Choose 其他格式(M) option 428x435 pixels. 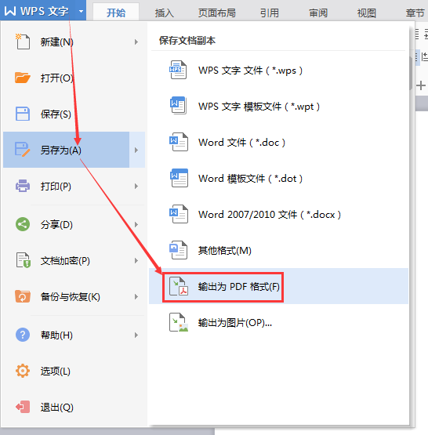[278, 250]
